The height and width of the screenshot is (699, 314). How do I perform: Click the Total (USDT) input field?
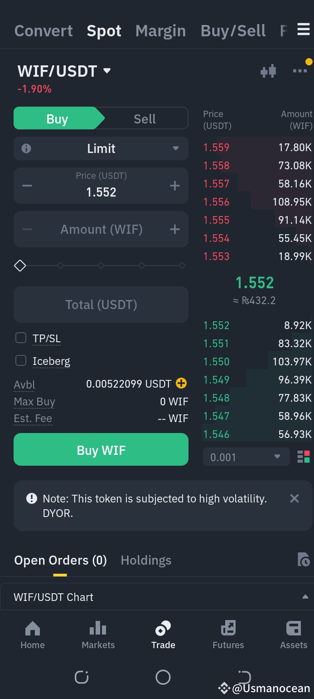101,304
